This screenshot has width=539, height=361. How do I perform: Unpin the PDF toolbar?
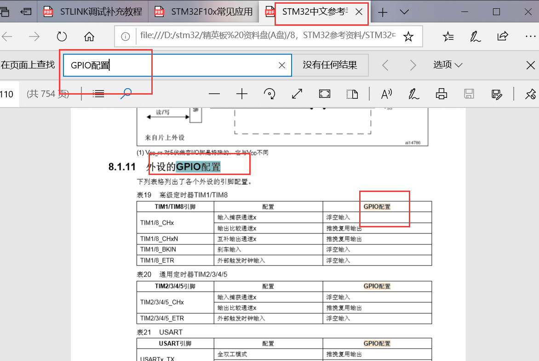pos(530,94)
